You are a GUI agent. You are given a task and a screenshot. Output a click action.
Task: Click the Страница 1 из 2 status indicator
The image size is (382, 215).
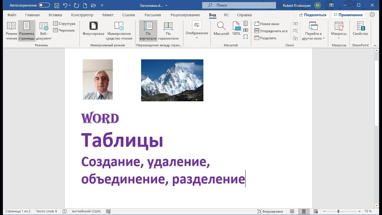pyautogui.click(x=18, y=211)
